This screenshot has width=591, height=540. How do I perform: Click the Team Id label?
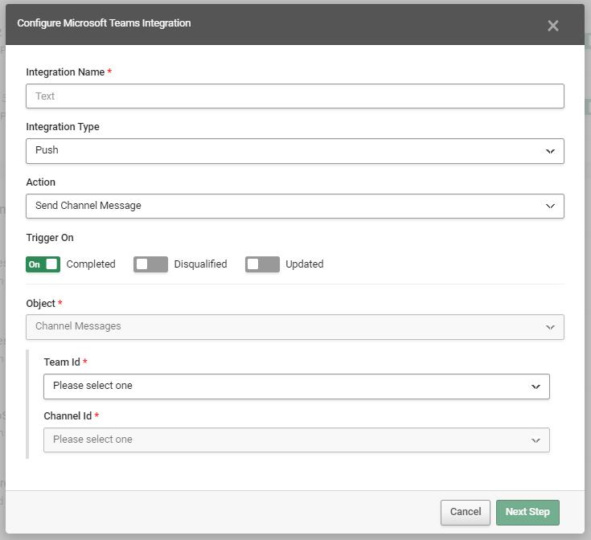(x=62, y=362)
